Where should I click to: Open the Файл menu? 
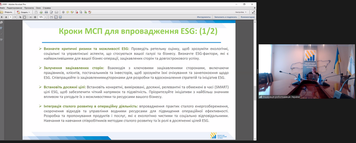click(2, 8)
